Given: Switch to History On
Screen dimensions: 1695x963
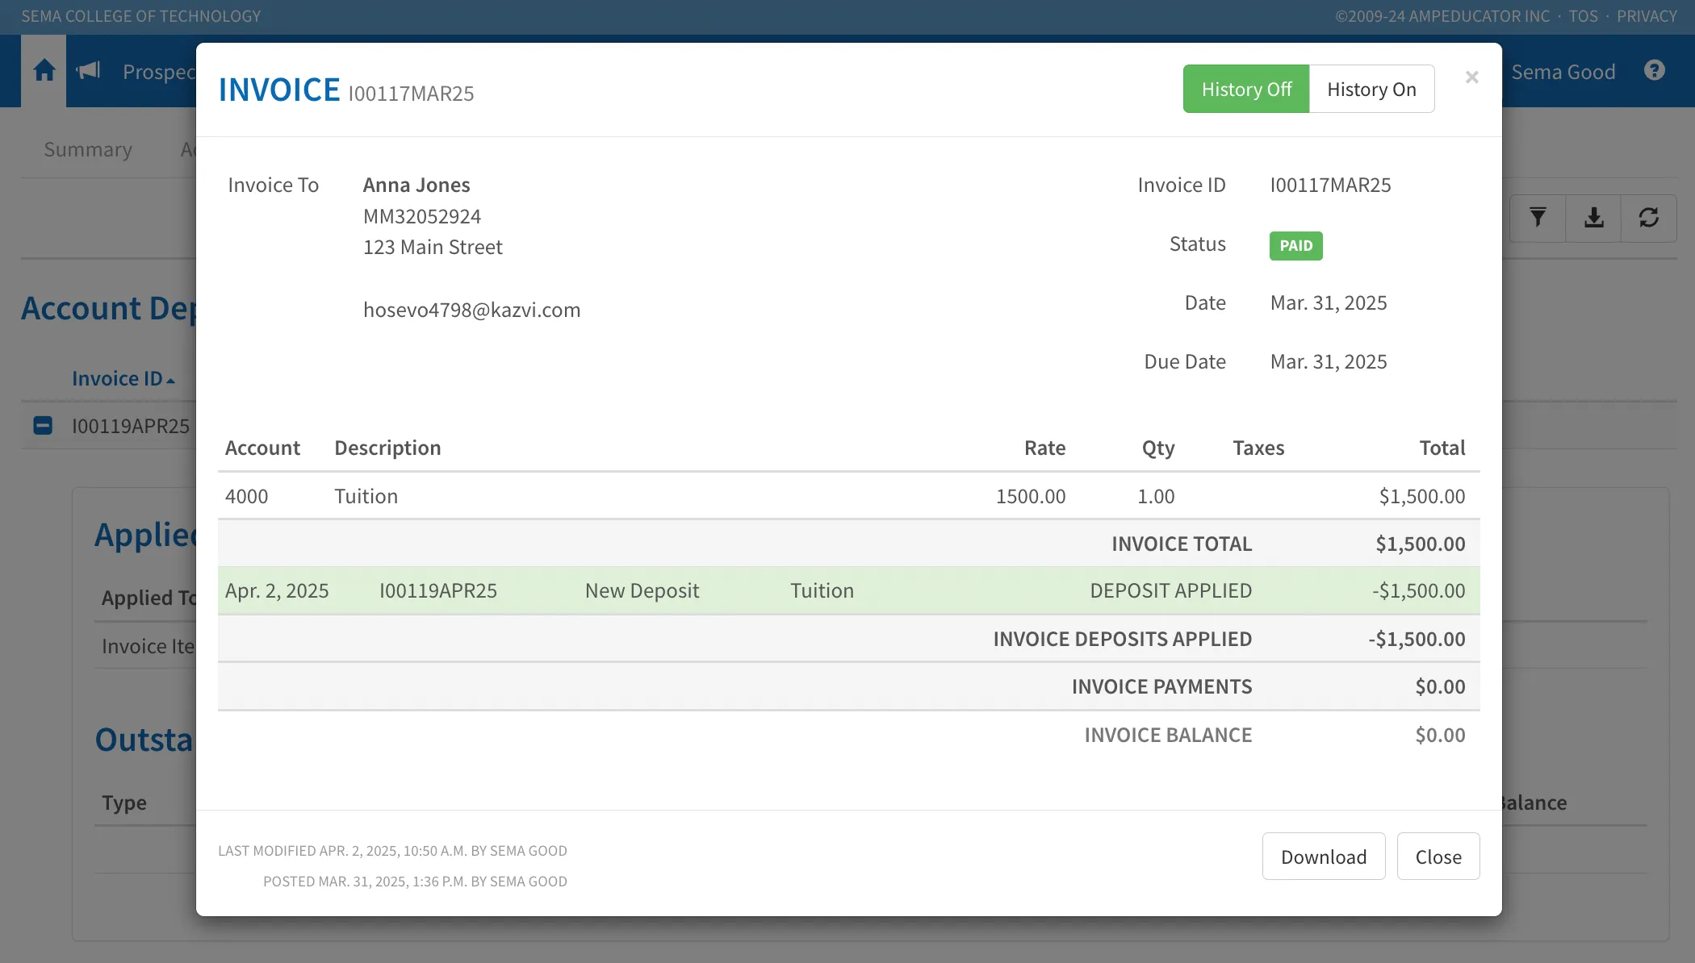Looking at the screenshot, I should pyautogui.click(x=1371, y=89).
